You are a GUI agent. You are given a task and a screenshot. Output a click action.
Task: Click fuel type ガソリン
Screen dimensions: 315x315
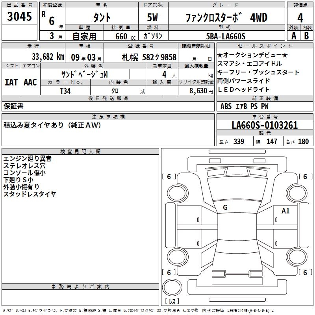[x=153, y=36]
